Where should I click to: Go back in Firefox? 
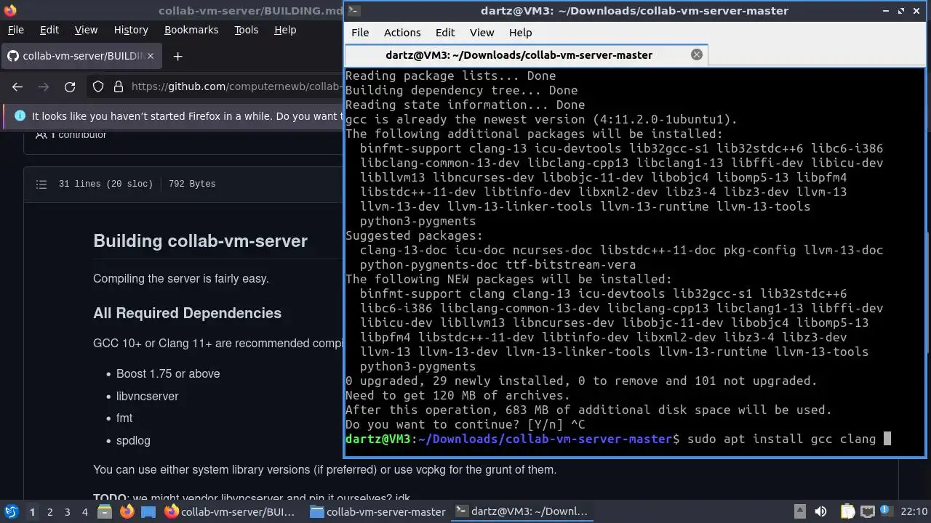(17, 86)
